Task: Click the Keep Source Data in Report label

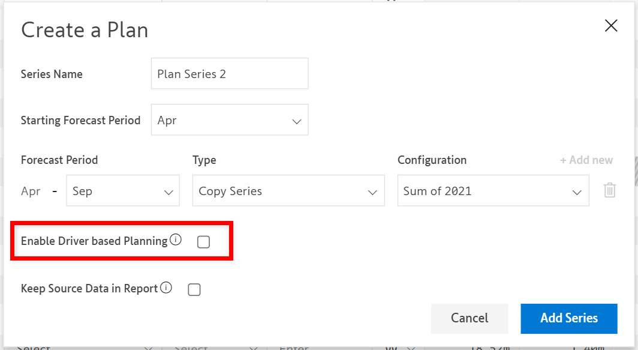Action: click(x=89, y=289)
